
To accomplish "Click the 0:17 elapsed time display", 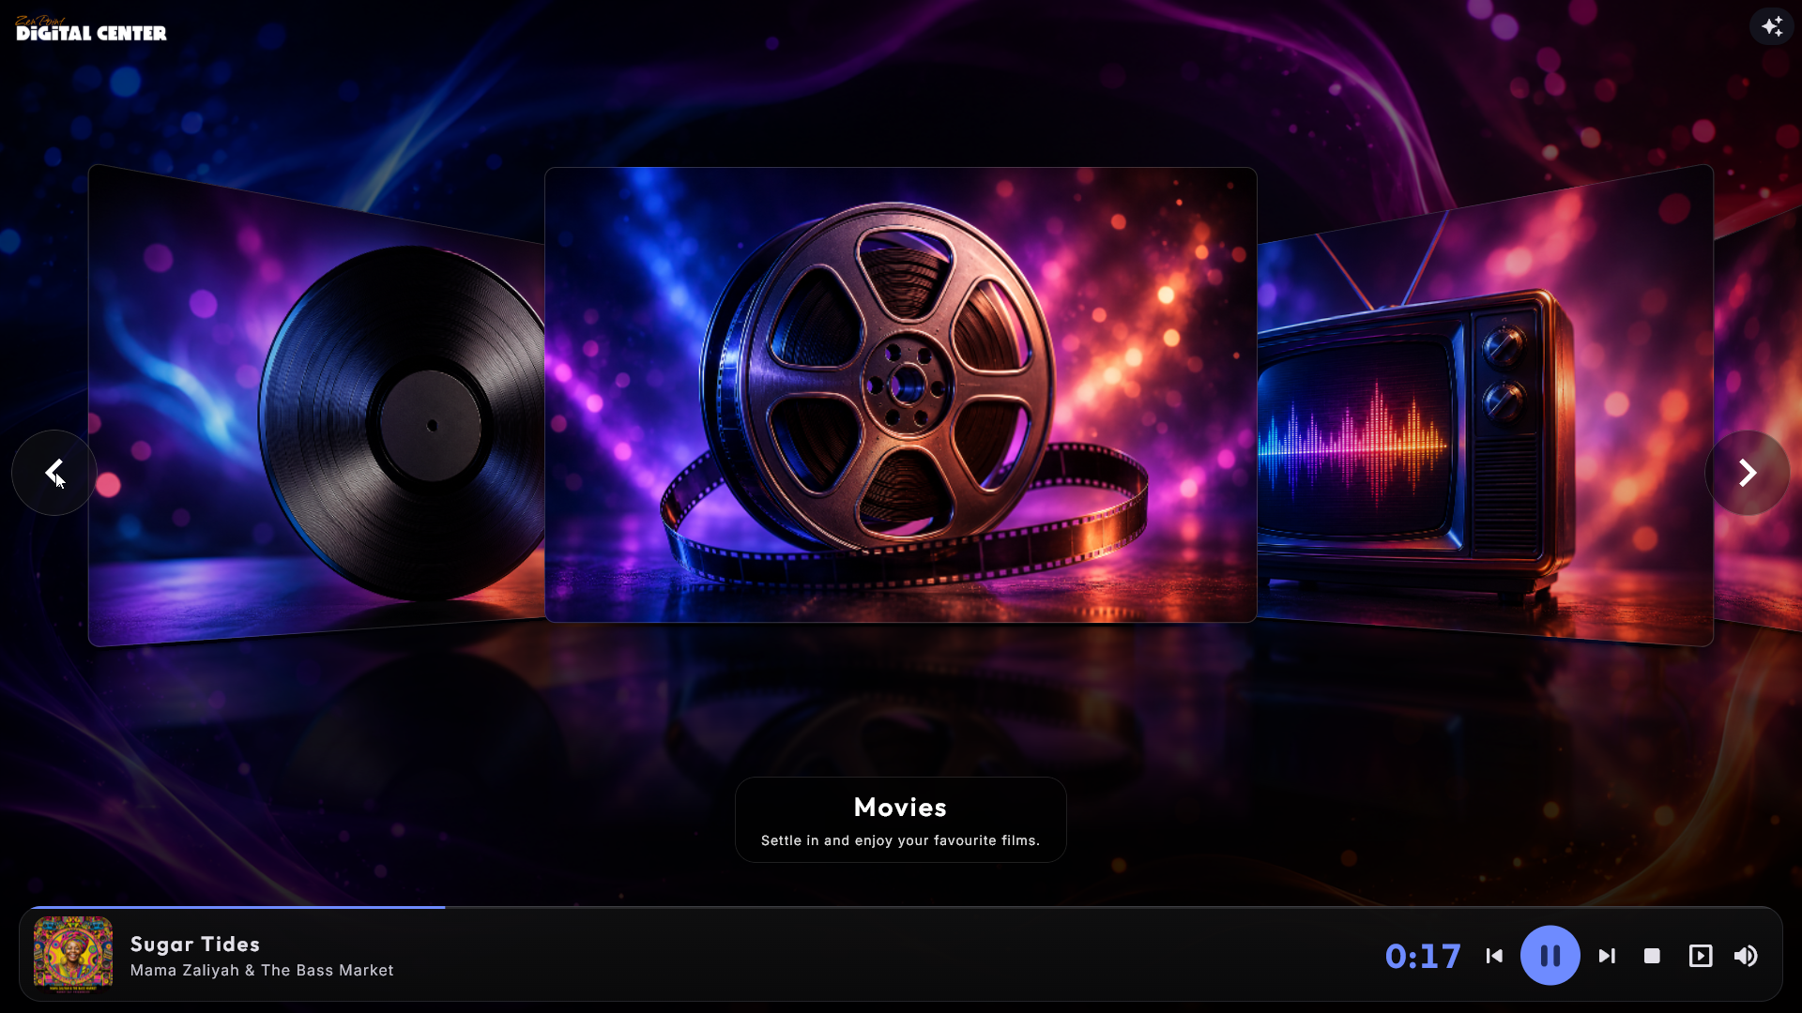I will coord(1423,956).
